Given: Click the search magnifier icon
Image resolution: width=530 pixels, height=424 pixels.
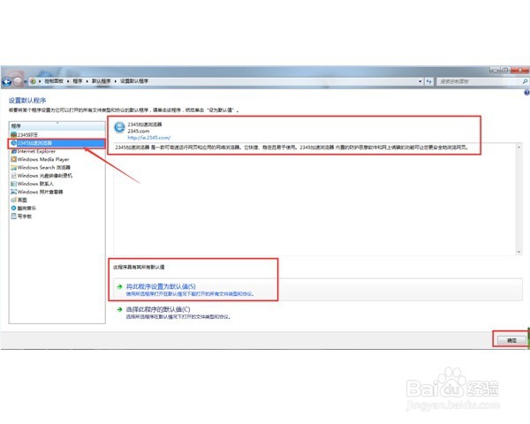Looking at the screenshot, I should tap(525, 81).
